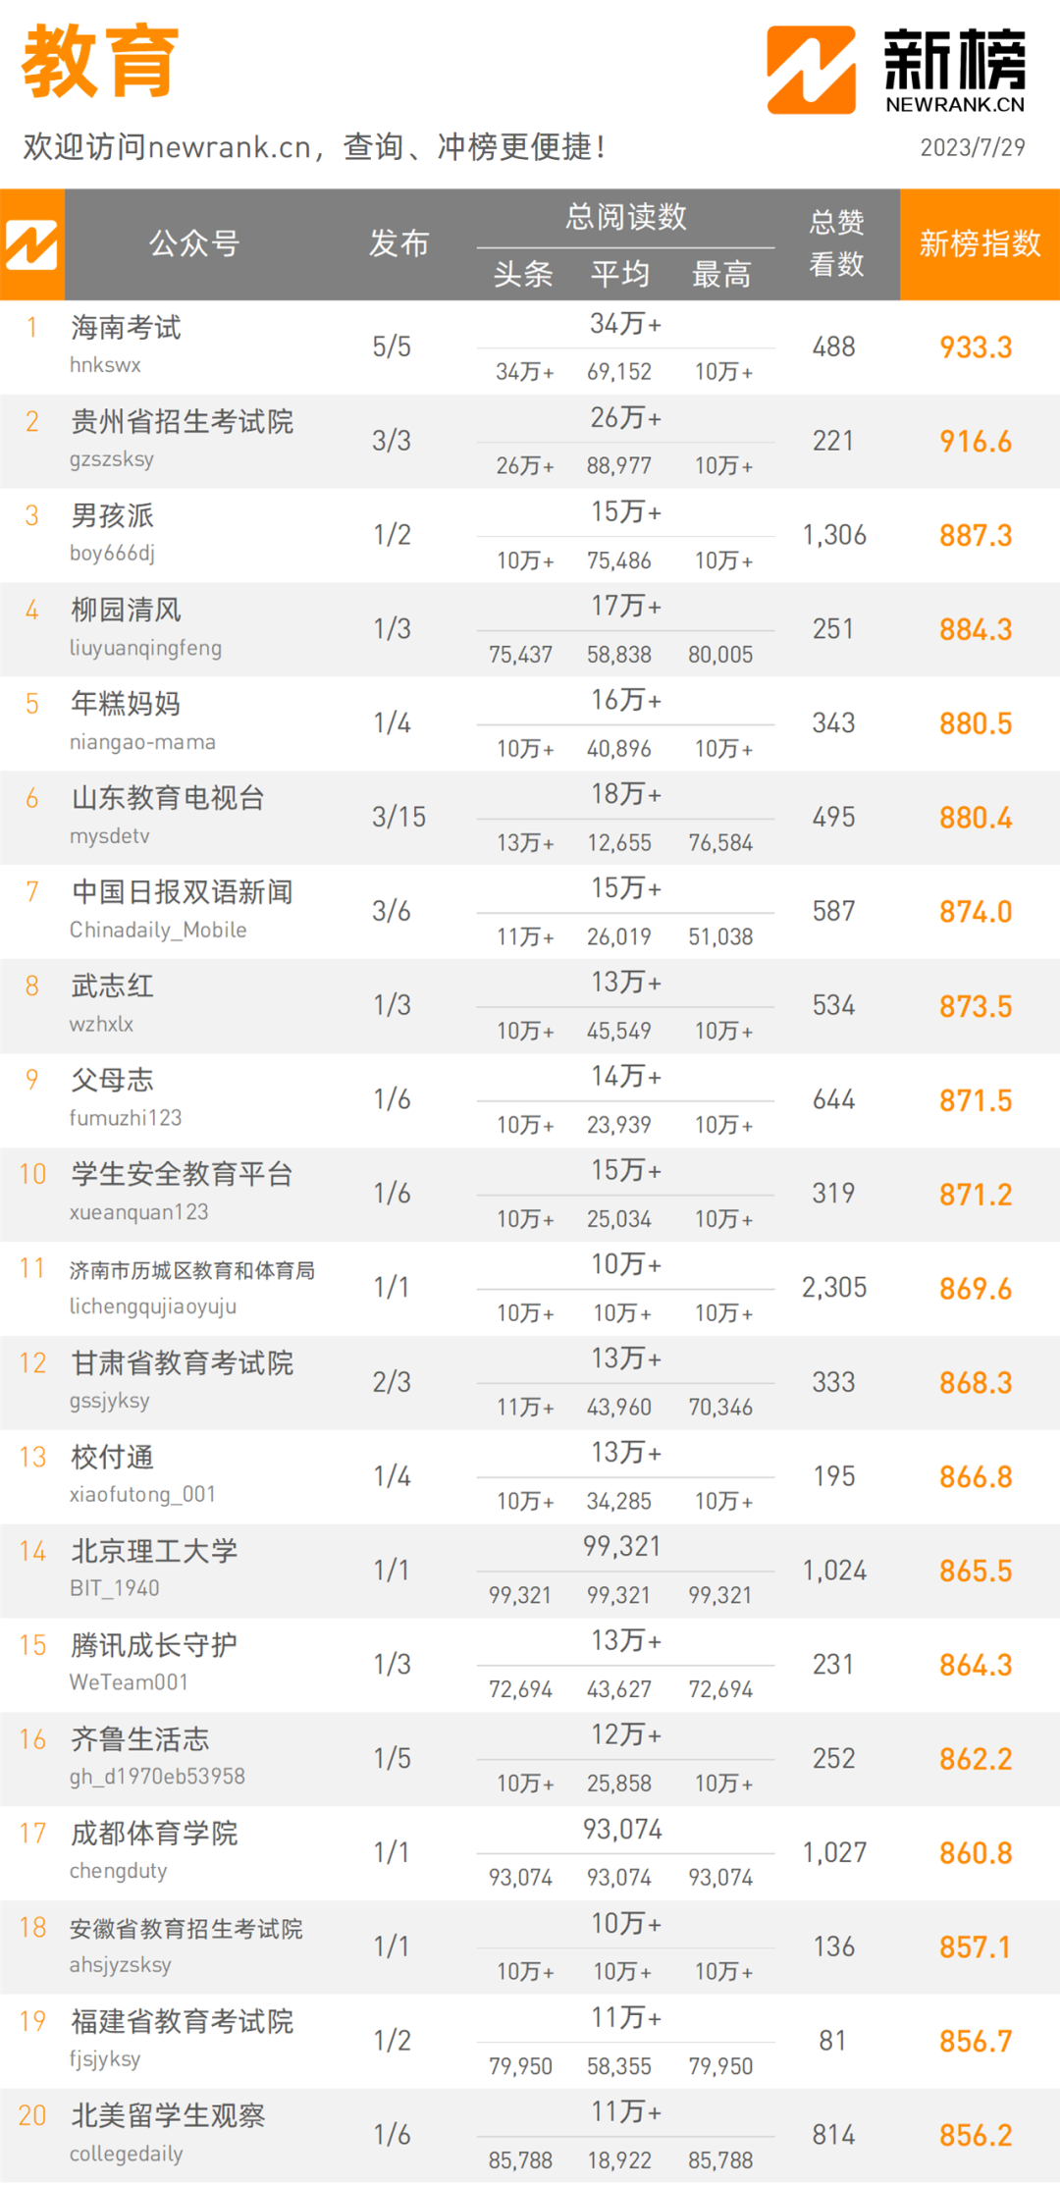The image size is (1060, 2185).
Task: Click the 发布 column header
Action: pos(398,243)
